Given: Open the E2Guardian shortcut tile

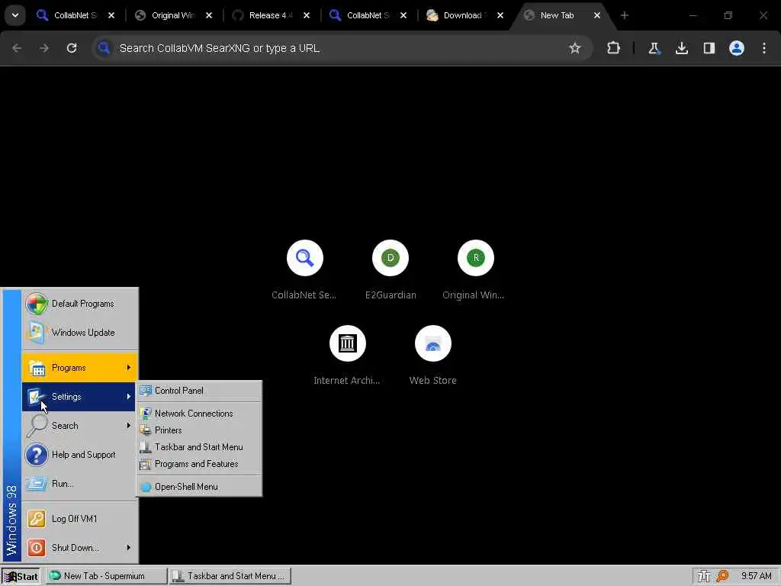Looking at the screenshot, I should 390,269.
